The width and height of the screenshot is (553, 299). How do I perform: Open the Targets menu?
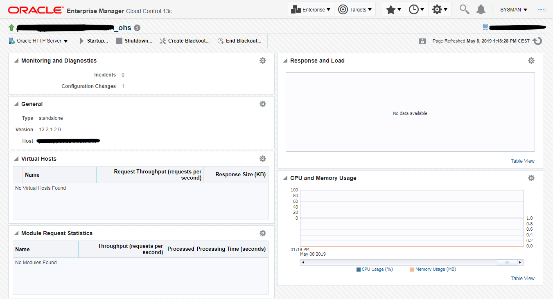(355, 9)
